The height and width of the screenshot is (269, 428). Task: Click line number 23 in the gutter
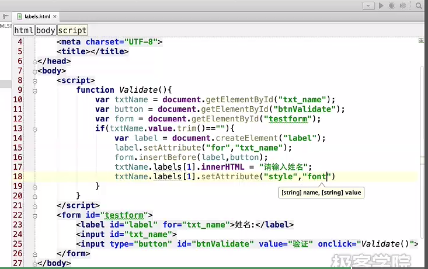tap(18, 225)
